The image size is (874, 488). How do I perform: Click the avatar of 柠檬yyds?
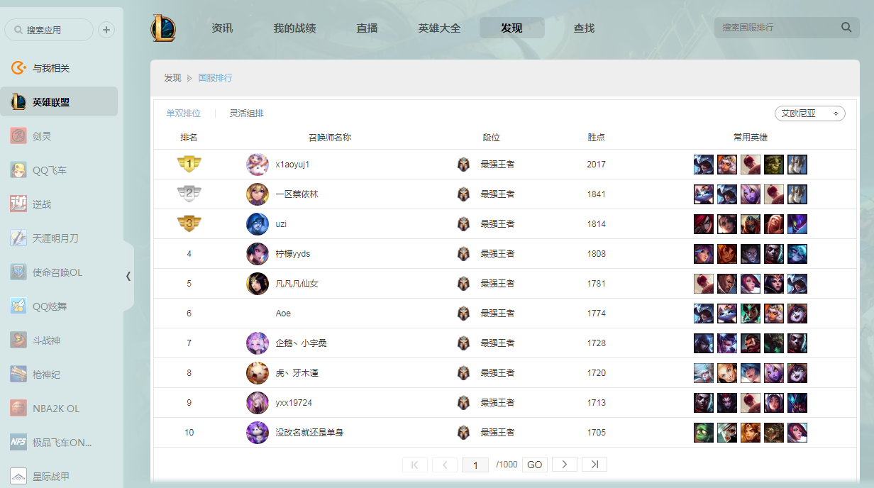click(x=258, y=254)
